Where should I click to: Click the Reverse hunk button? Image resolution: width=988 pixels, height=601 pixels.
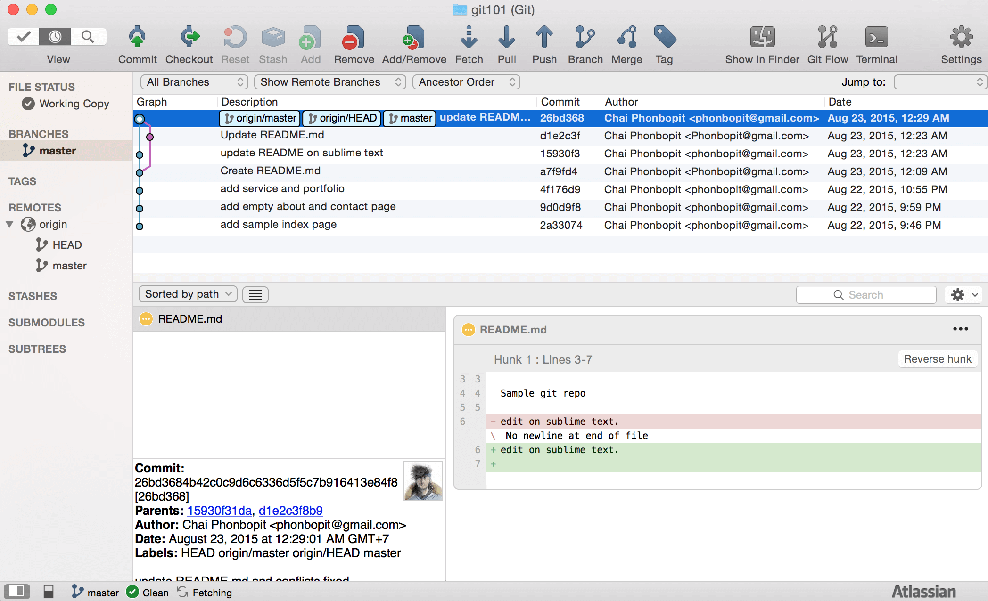[x=937, y=359]
